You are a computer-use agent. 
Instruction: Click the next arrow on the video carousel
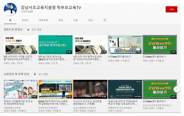(x=177, y=90)
